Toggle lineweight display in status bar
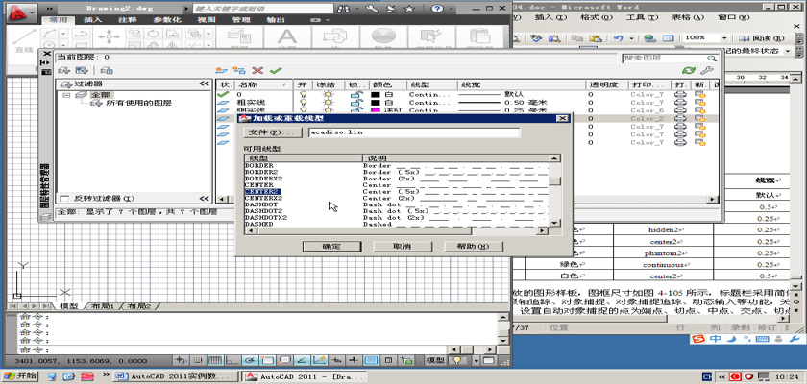The image size is (807, 384). (354, 360)
